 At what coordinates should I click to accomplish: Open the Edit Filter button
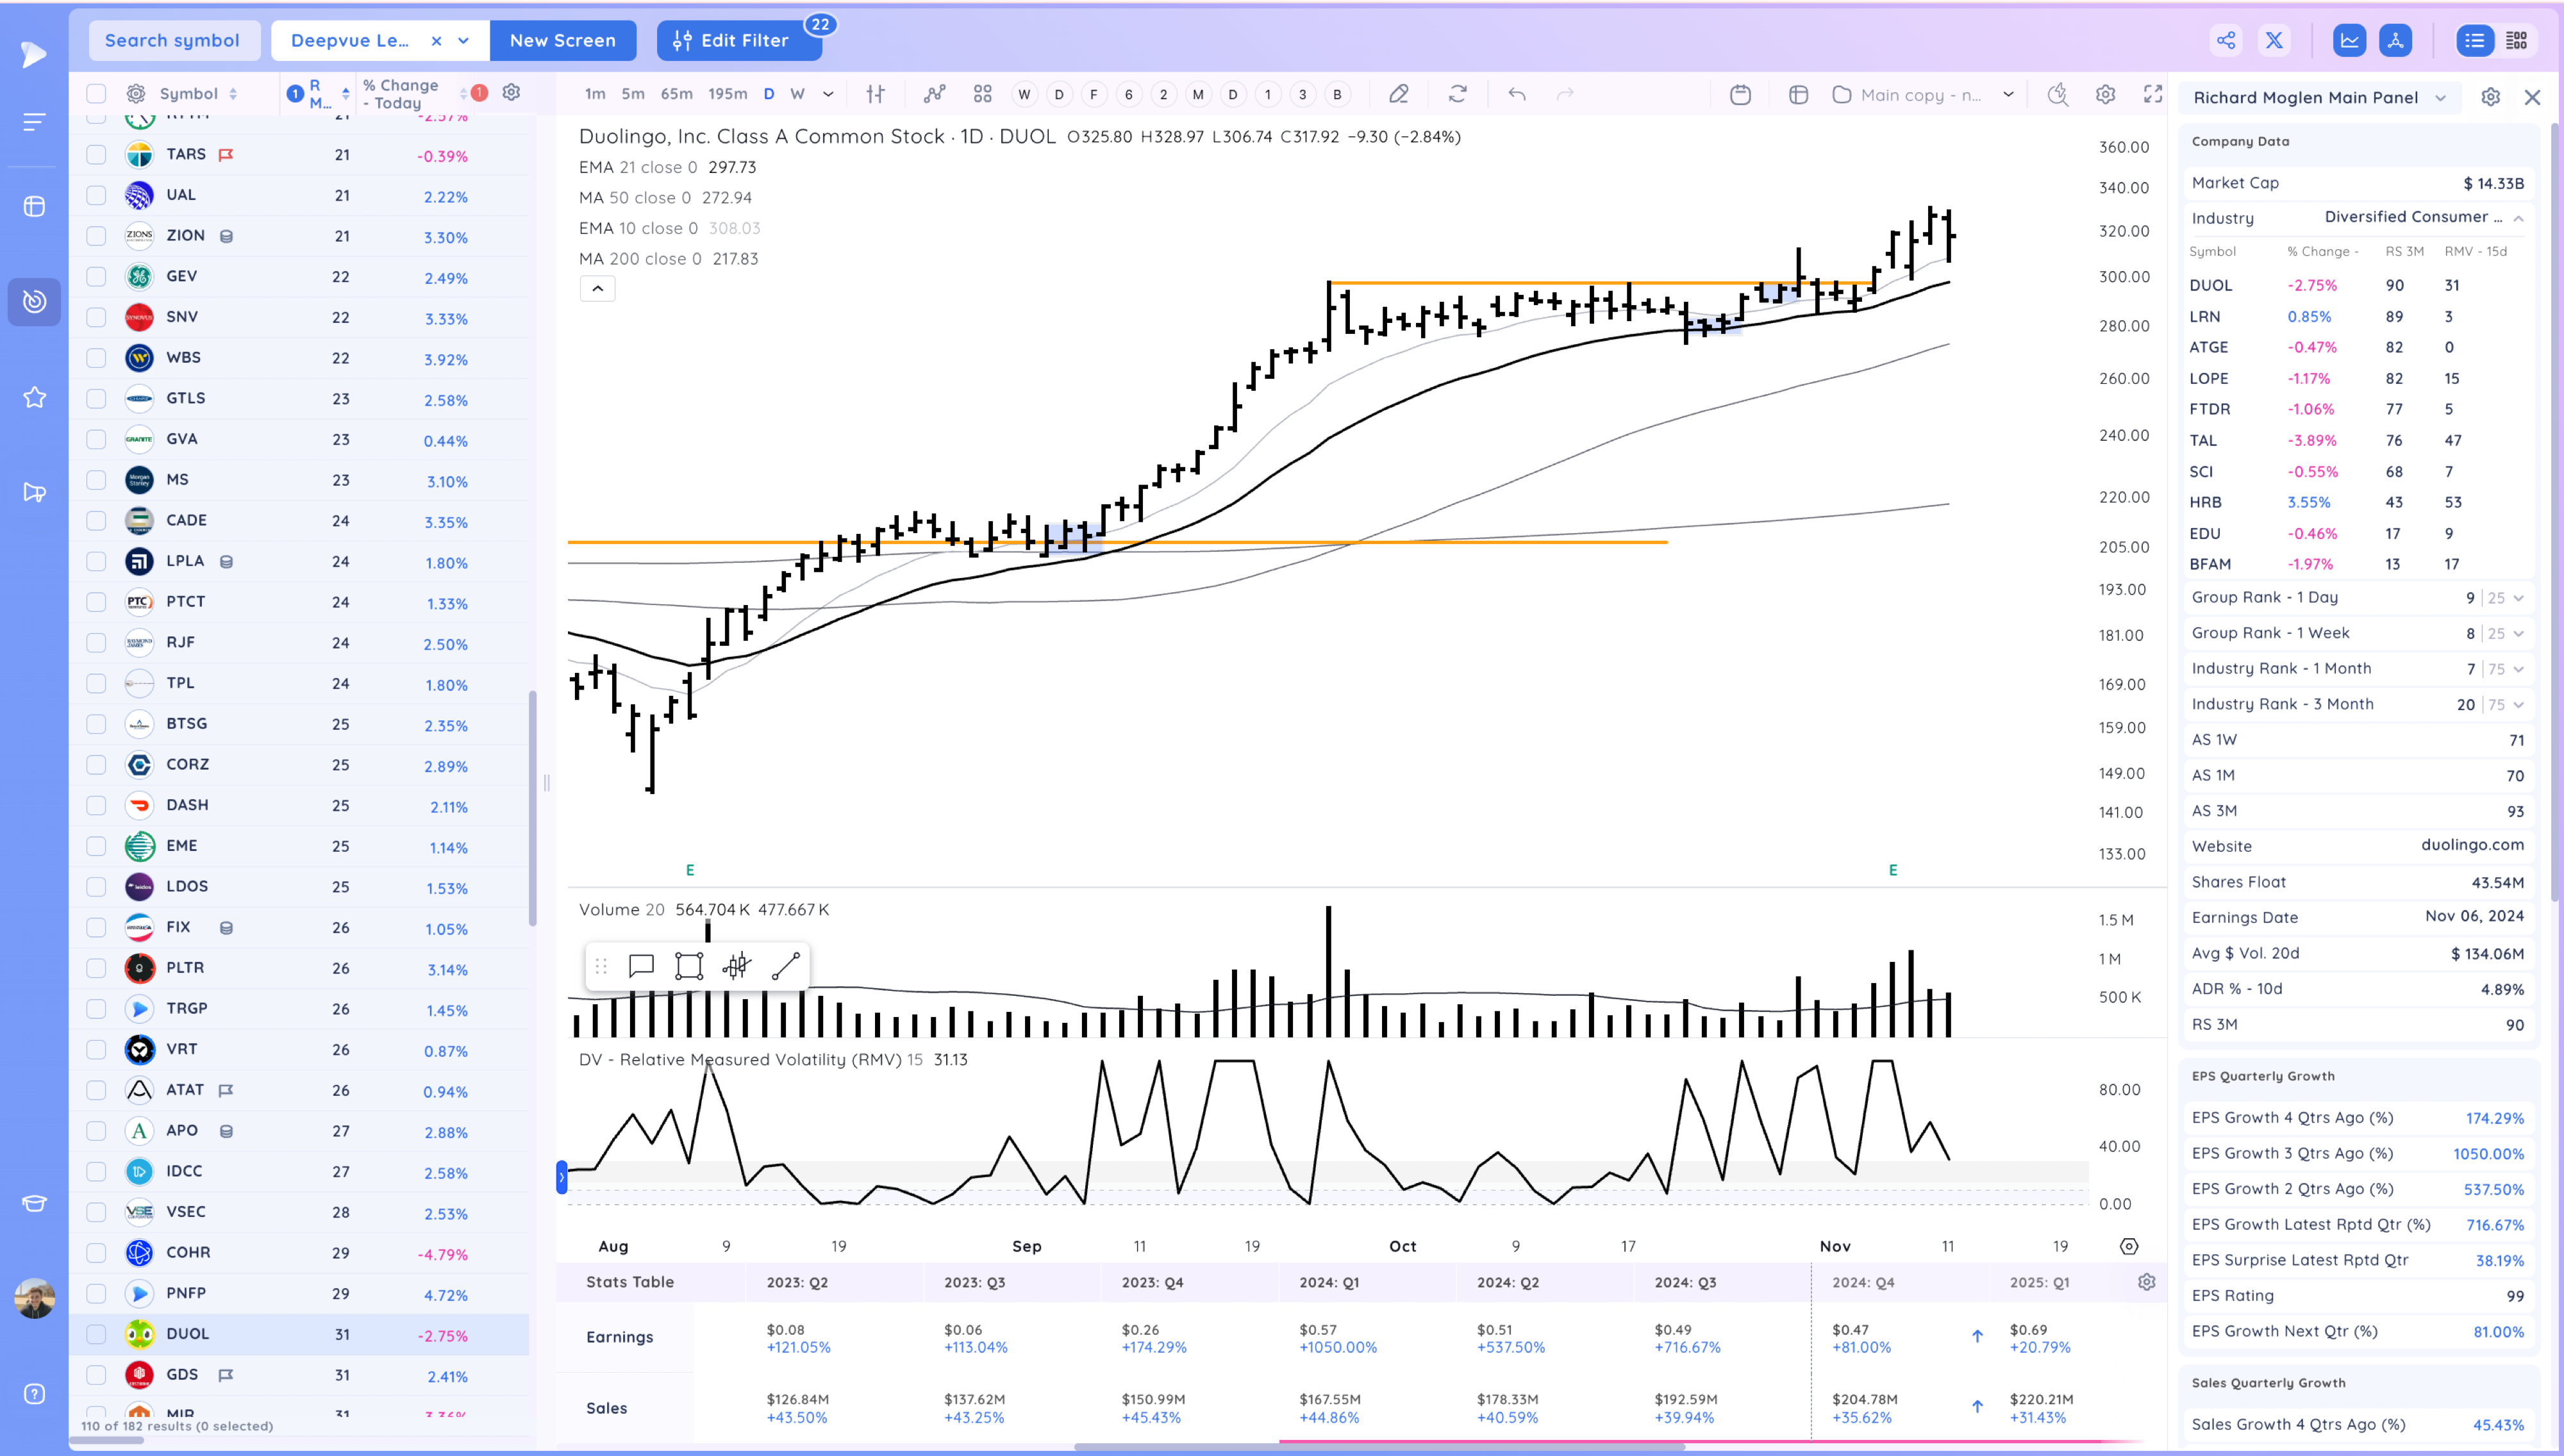(x=738, y=40)
